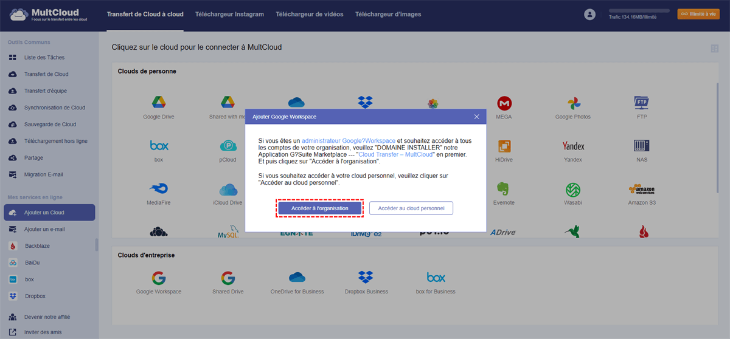This screenshot has width=730, height=339.
Task: Select the MediaFire icon
Action: tap(159, 189)
